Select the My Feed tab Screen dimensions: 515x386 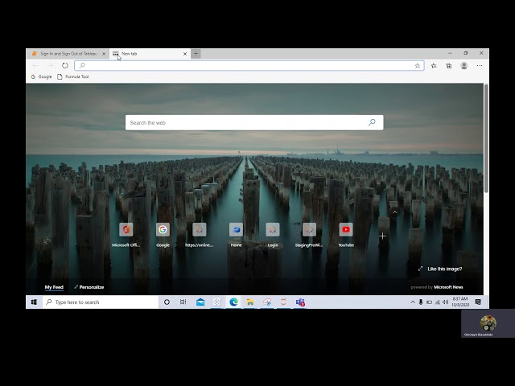point(54,287)
